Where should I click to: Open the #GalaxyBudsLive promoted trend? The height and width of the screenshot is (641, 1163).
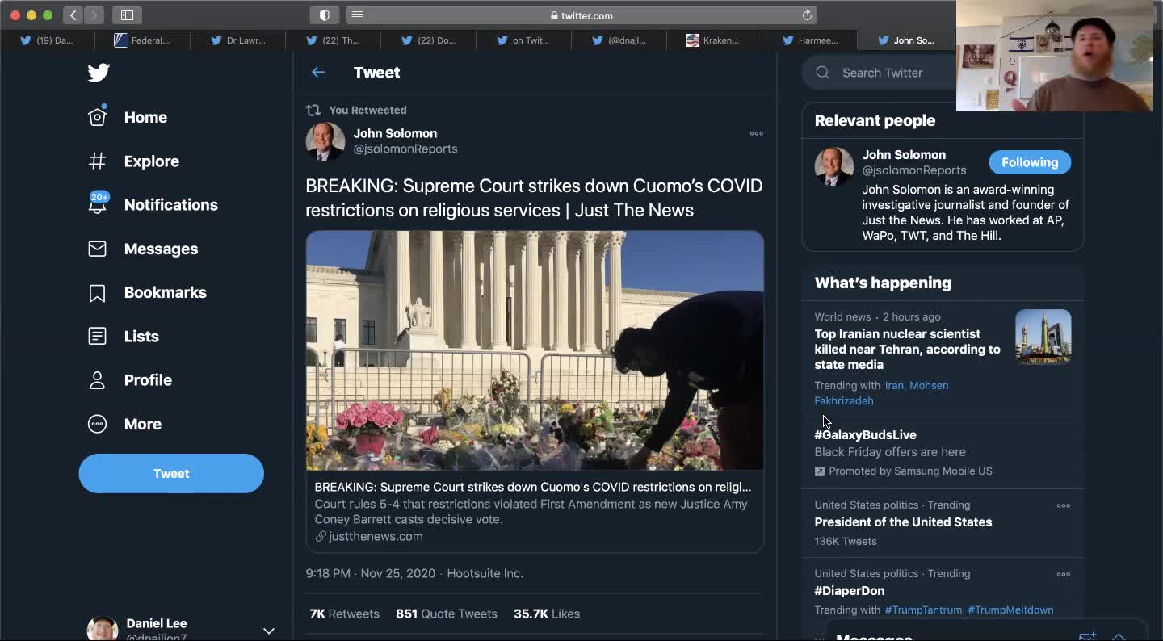tap(865, 435)
